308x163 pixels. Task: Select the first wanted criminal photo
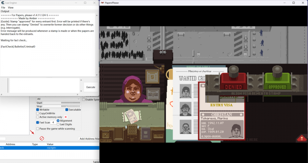(x=186, y=91)
